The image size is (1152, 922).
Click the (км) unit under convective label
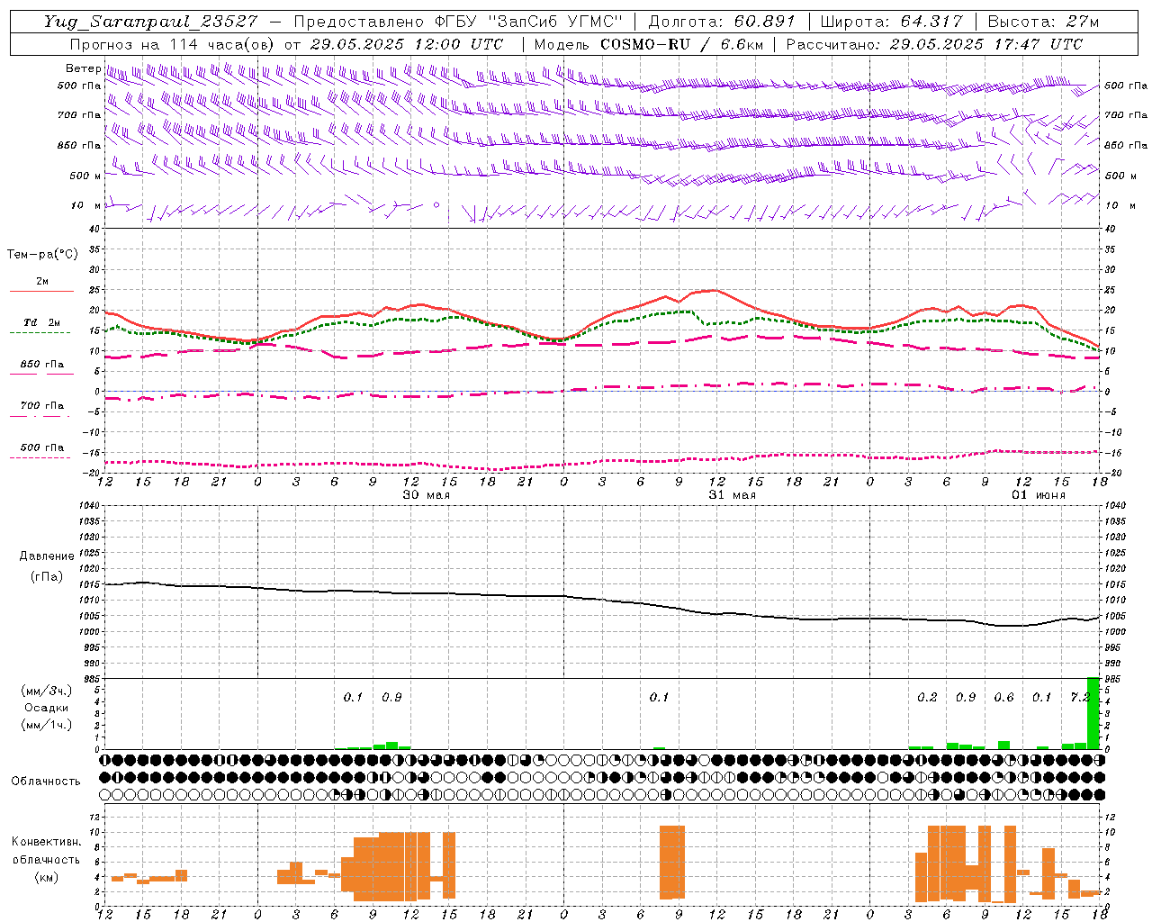pos(46,877)
